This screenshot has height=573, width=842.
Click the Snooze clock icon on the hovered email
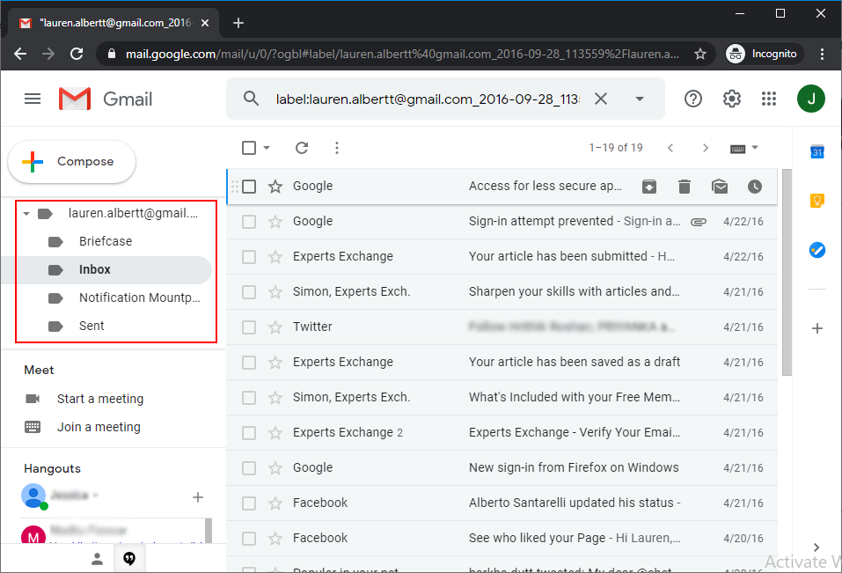pyautogui.click(x=755, y=186)
